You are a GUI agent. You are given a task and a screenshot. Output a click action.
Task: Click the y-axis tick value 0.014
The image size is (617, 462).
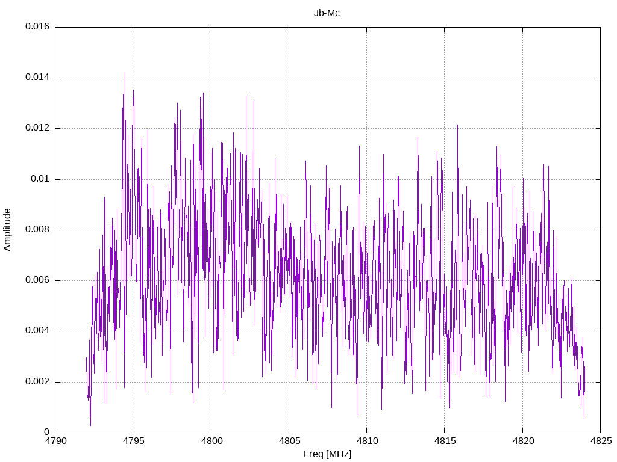[x=37, y=78]
